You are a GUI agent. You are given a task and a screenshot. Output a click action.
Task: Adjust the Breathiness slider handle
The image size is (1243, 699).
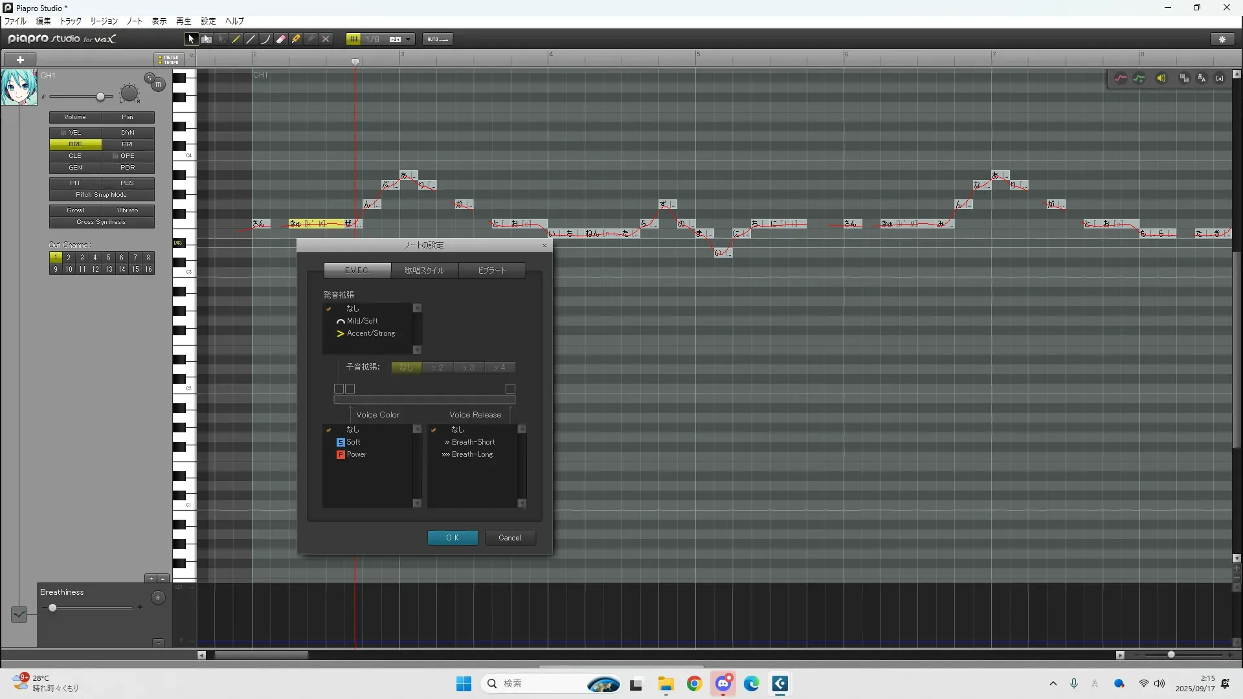(x=52, y=608)
